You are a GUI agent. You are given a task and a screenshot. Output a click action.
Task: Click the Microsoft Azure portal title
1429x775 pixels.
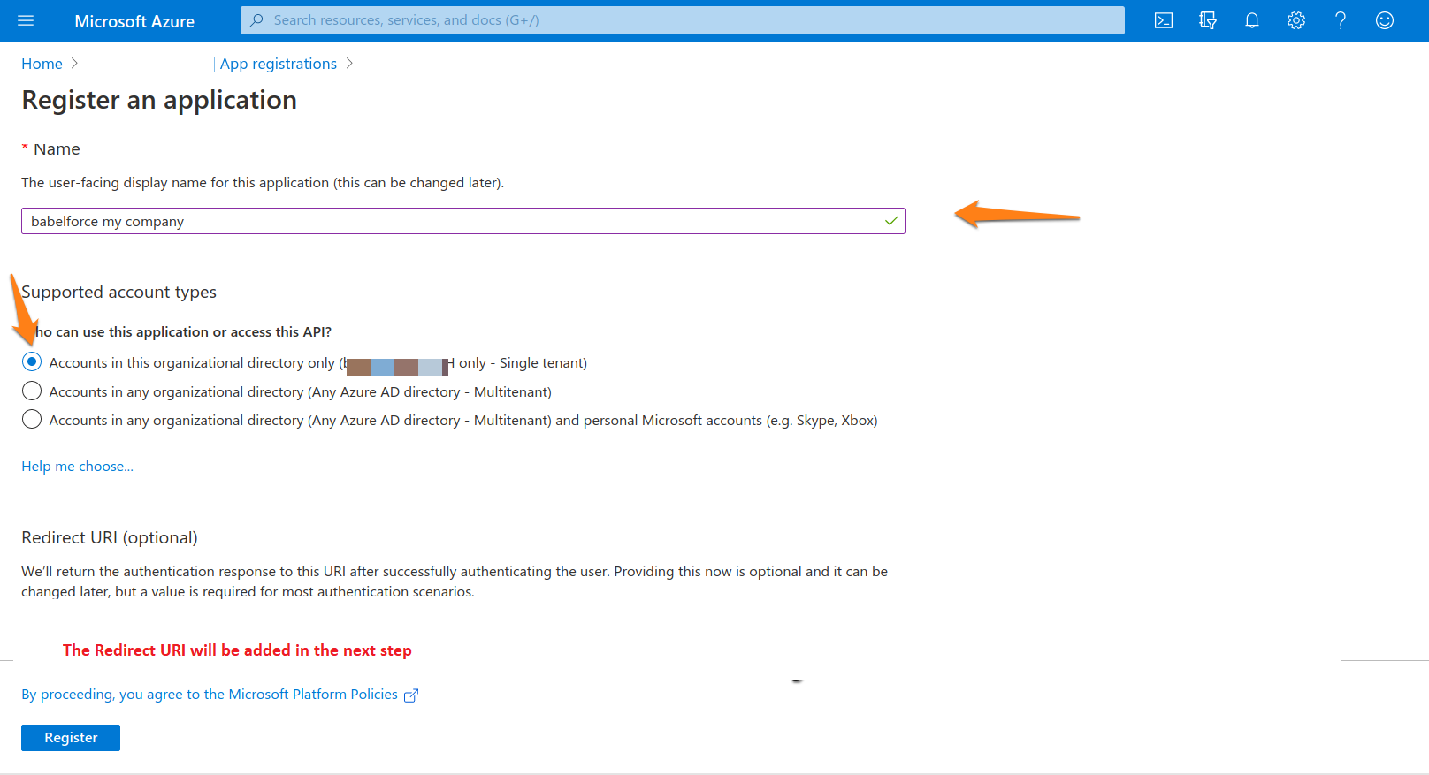pos(134,21)
